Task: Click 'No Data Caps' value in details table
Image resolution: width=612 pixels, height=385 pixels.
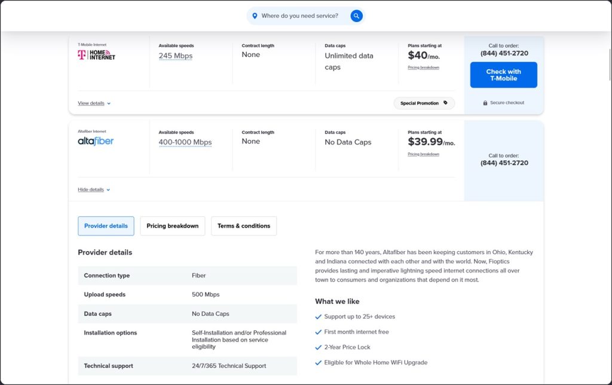Action: tap(210, 313)
